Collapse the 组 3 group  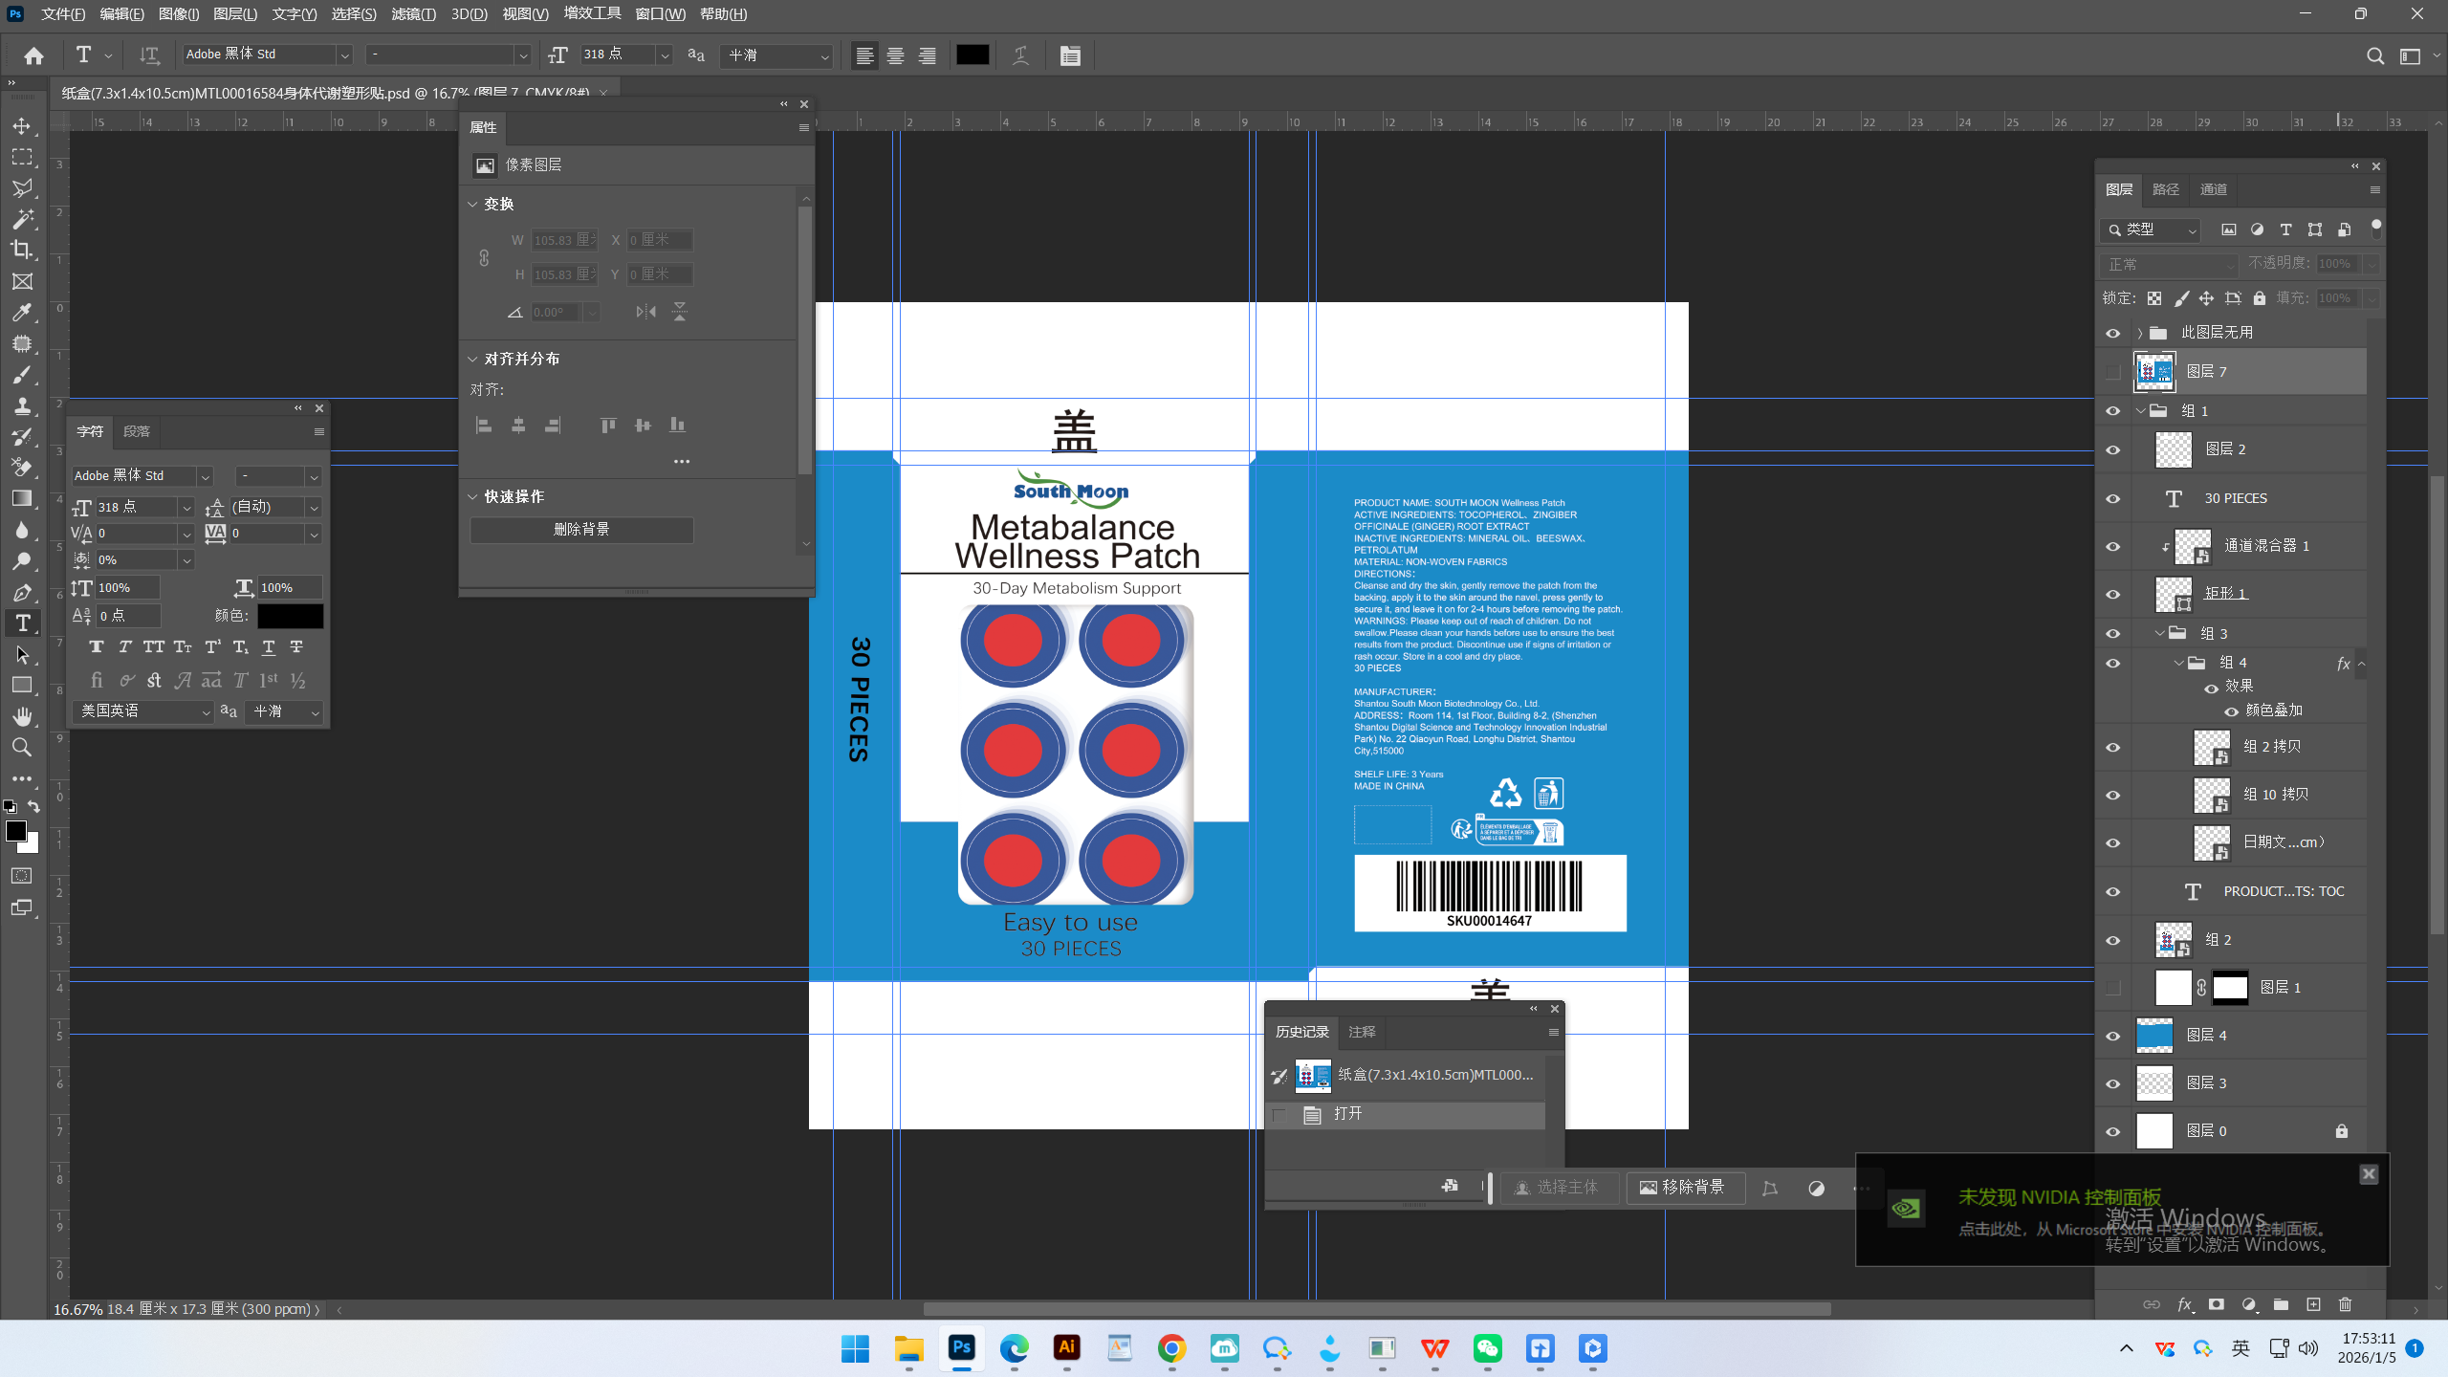(x=2159, y=633)
